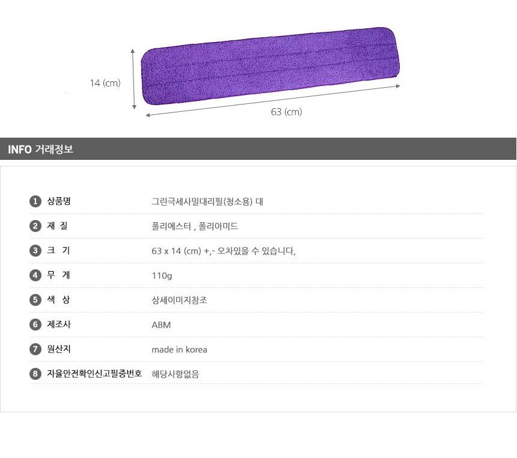Click the 자율안전확인신고필증번호 label
The width and height of the screenshot is (517, 458).
[x=94, y=374]
